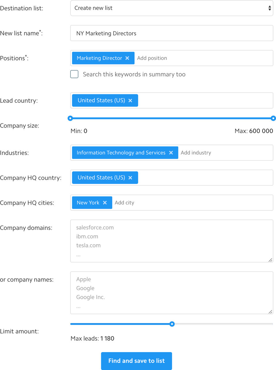Click the Add position input

tap(201, 58)
